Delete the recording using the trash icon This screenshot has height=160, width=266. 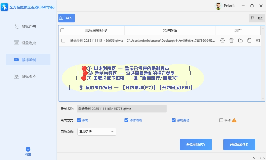231,40
